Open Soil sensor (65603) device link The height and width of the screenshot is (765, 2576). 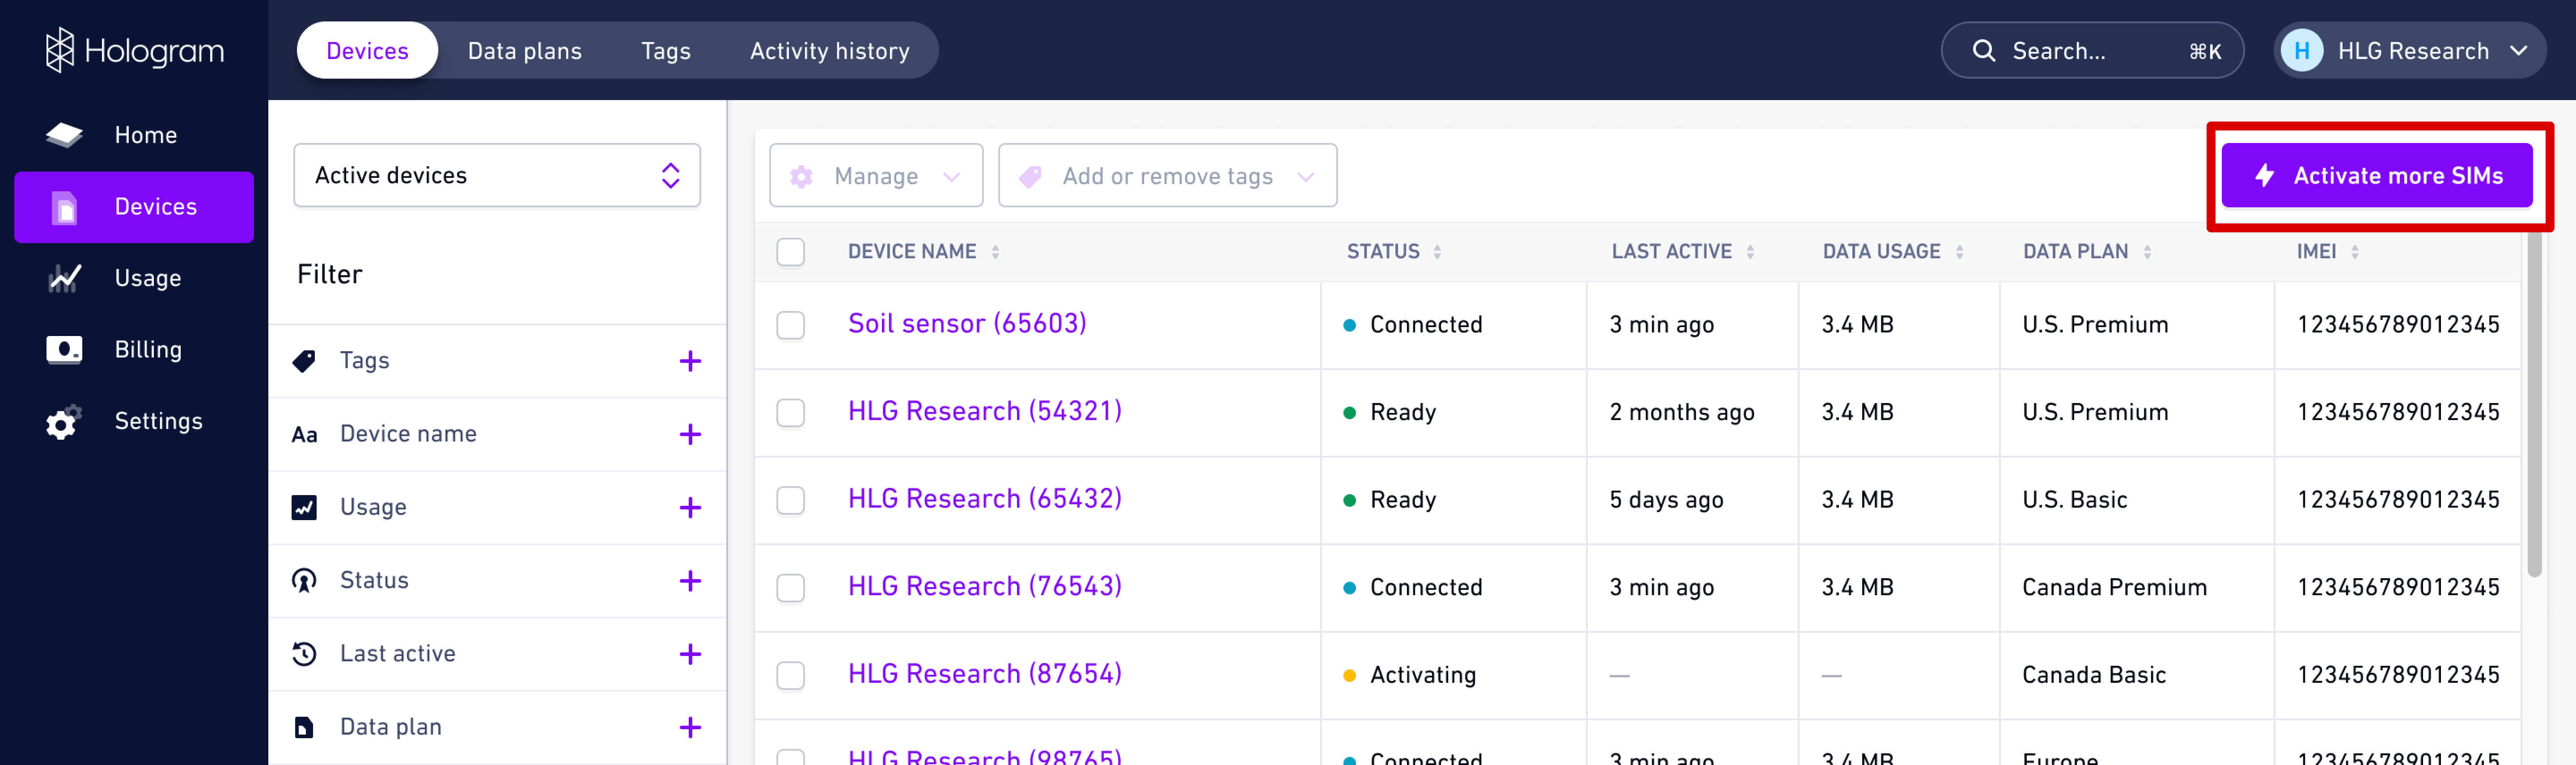coord(967,324)
